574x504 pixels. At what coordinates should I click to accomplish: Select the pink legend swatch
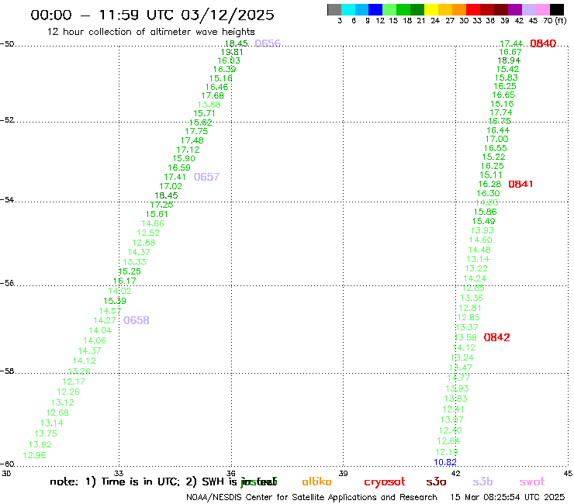tap(543, 9)
